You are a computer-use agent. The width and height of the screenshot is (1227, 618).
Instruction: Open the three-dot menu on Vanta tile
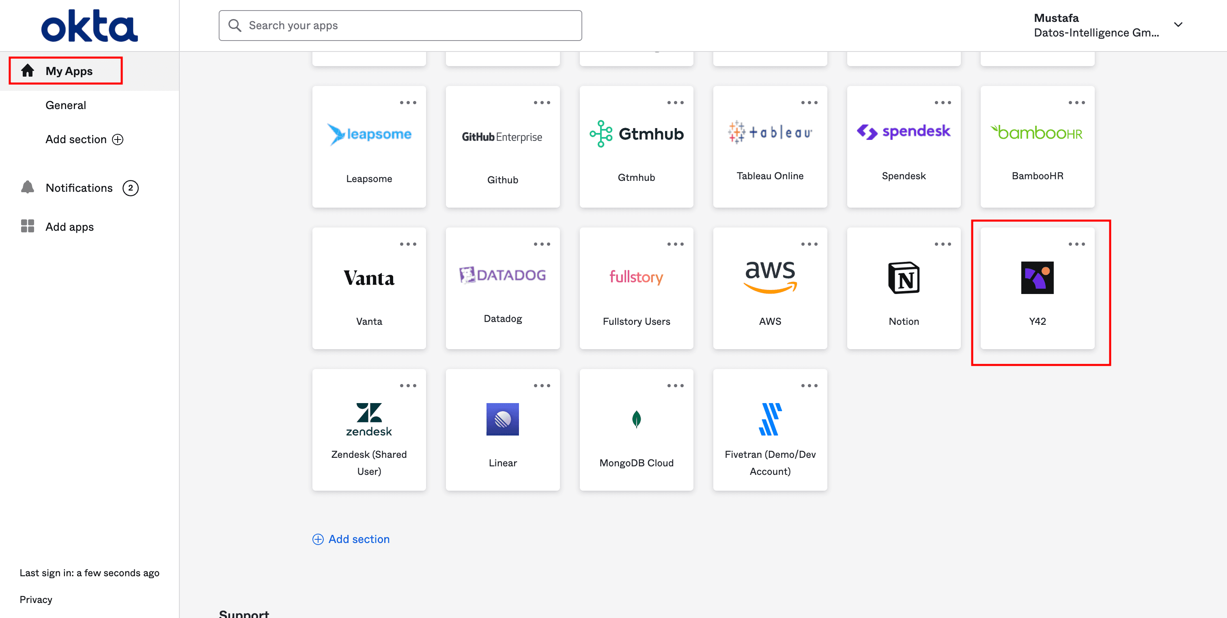[x=408, y=244]
